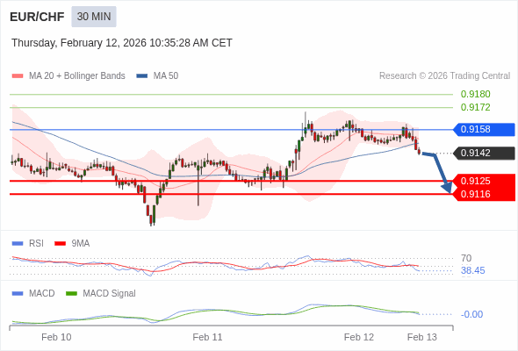Click the red 0.9125 support tag
This screenshot has height=351, width=518.
484,181
